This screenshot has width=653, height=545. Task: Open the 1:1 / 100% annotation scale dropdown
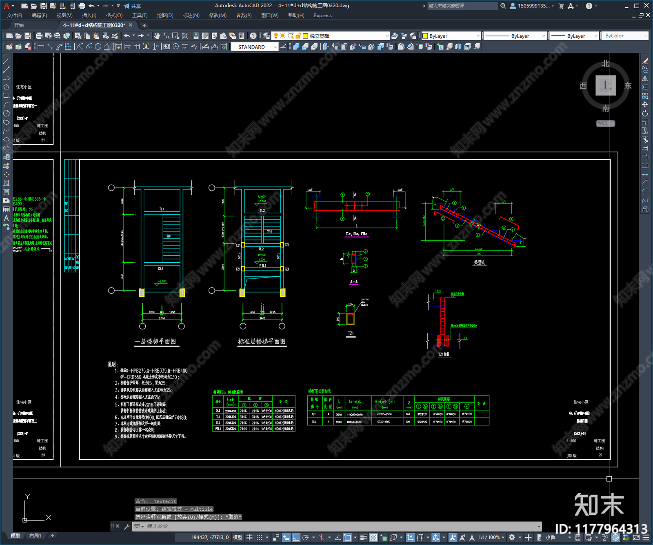pyautogui.click(x=492, y=537)
